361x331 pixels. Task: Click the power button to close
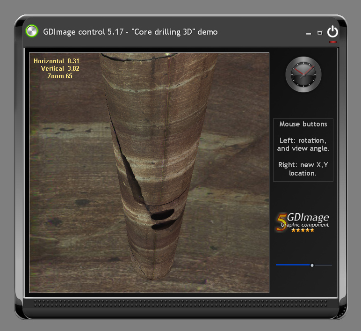[x=332, y=32]
